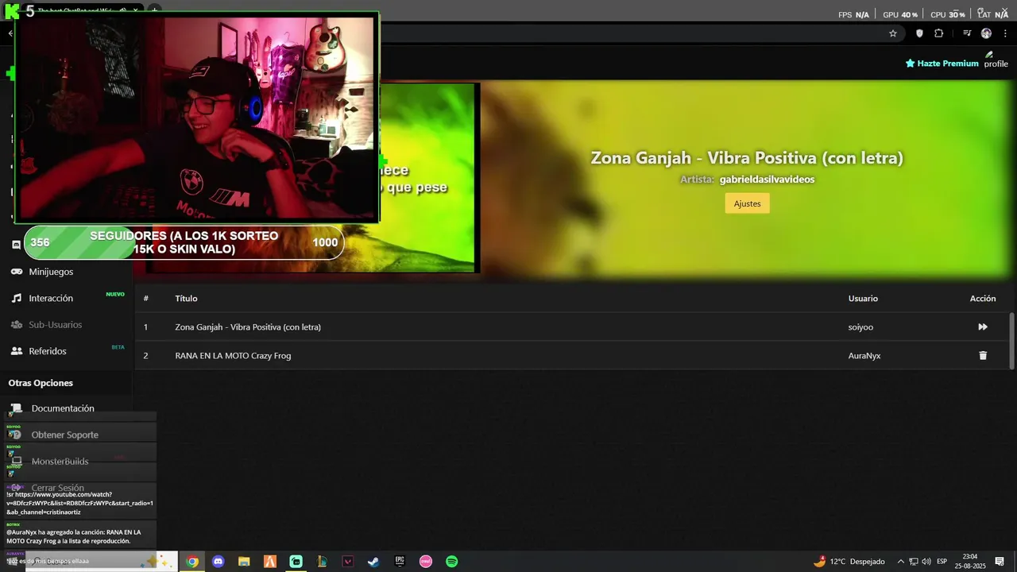
Task: Open the network icon in system tray
Action: [x=914, y=562]
